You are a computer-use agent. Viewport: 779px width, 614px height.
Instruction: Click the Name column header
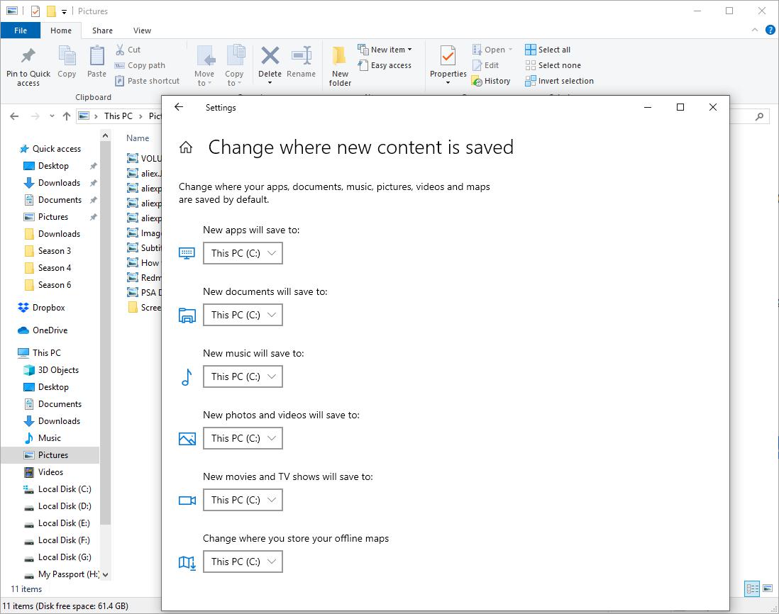pyautogui.click(x=138, y=138)
